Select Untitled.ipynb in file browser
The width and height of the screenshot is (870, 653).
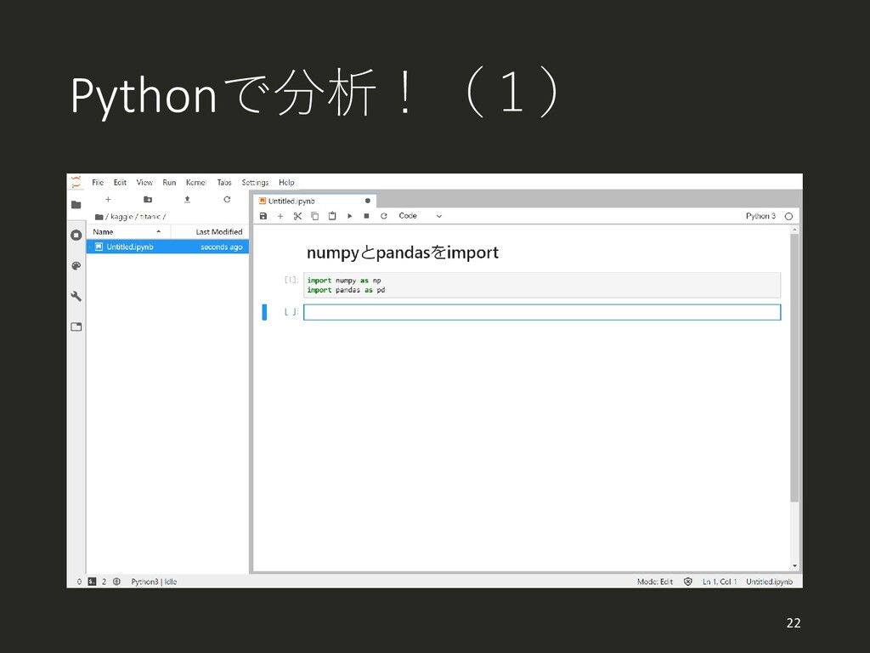(x=167, y=247)
